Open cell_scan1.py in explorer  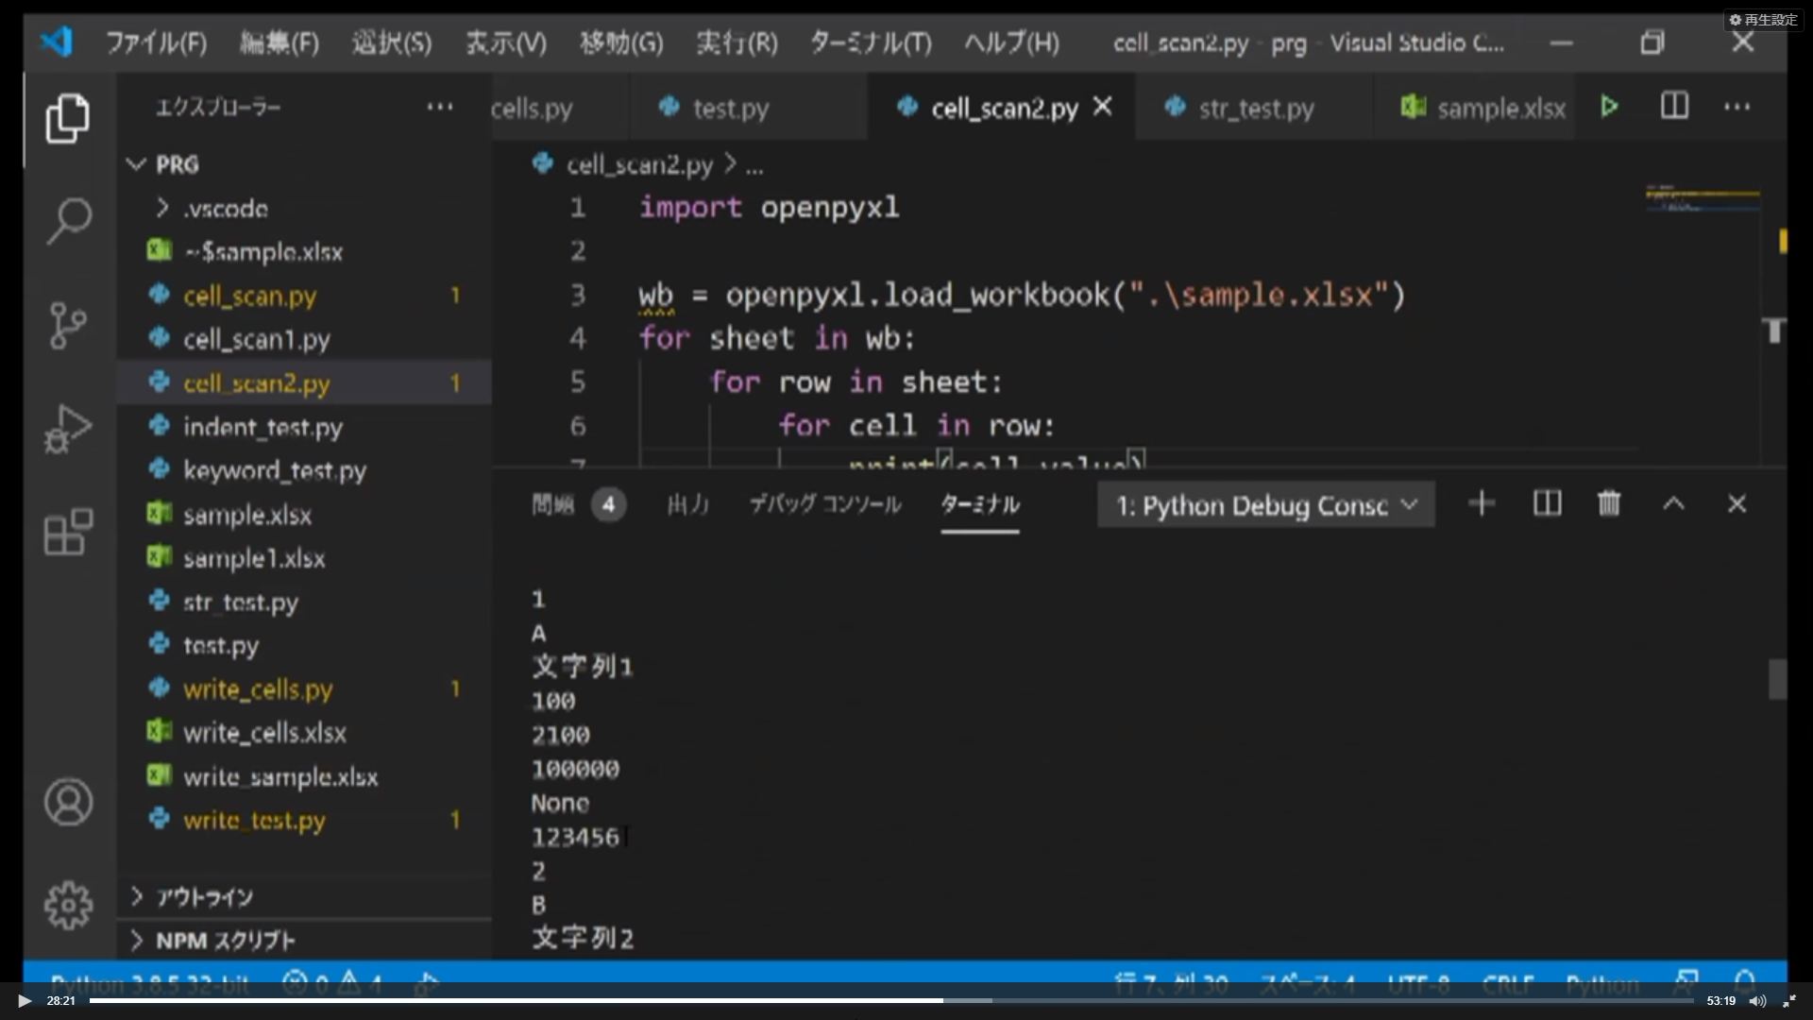[304, 339]
